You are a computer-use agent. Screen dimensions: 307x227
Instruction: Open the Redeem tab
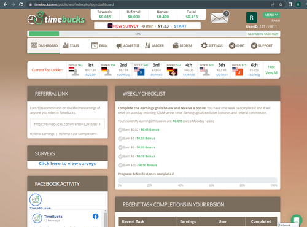[x=182, y=45]
